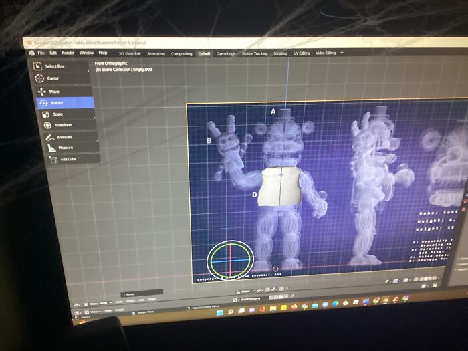The image size is (468, 351).
Task: Open Task View on the taskbar
Action: click(x=241, y=310)
